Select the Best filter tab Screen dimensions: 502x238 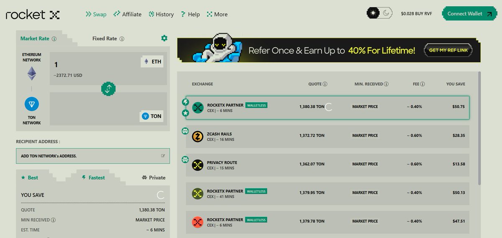pos(29,177)
